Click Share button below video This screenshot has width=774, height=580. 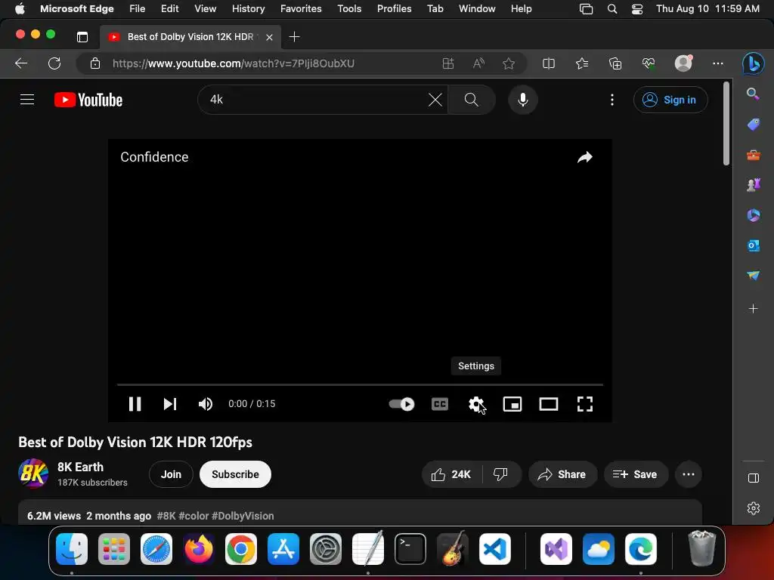tap(562, 474)
